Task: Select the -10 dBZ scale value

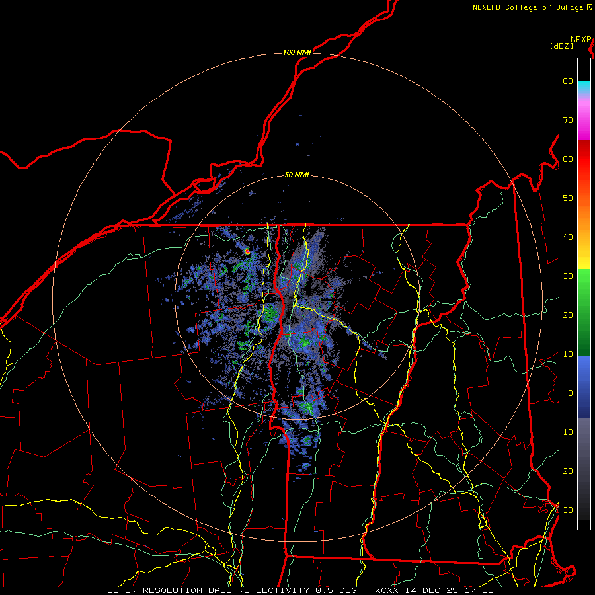Action: tap(565, 432)
